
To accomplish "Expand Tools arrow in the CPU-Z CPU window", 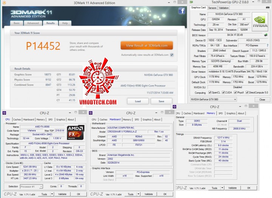I will [x=52, y=194].
